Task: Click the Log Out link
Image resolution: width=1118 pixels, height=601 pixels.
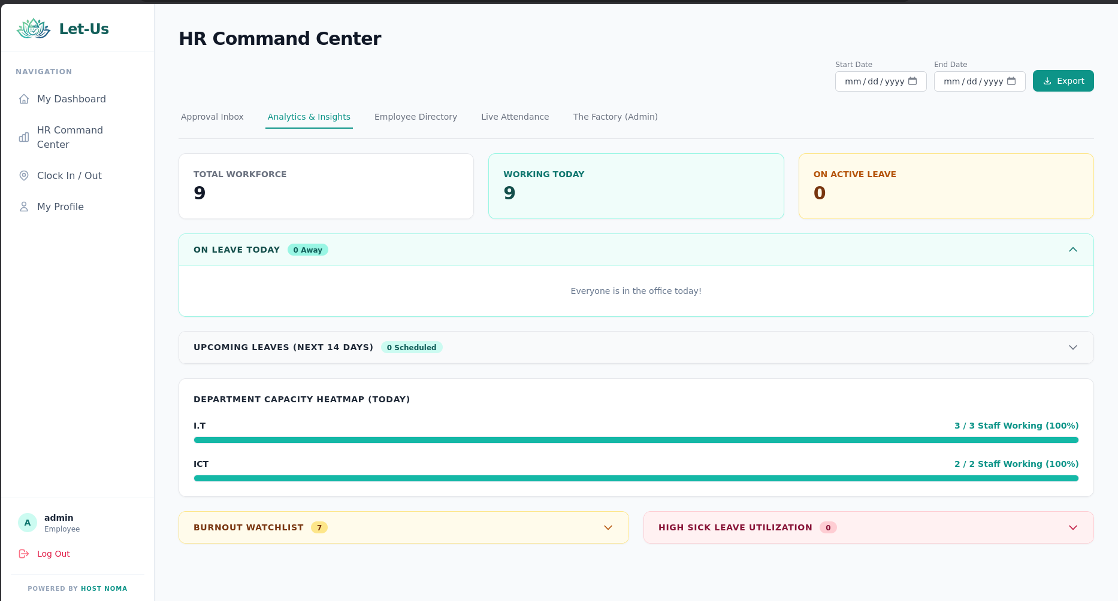Action: [x=53, y=554]
